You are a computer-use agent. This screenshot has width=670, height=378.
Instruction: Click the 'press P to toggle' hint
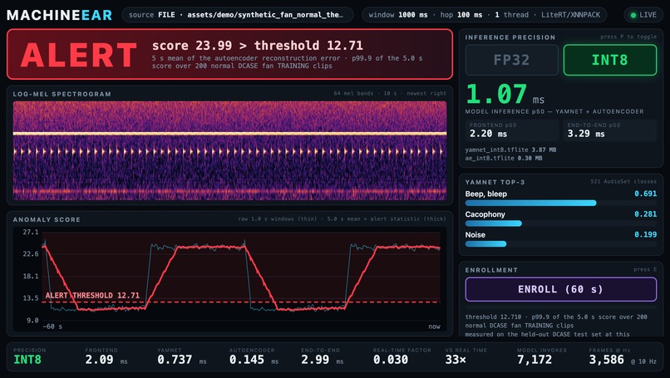click(x=628, y=37)
